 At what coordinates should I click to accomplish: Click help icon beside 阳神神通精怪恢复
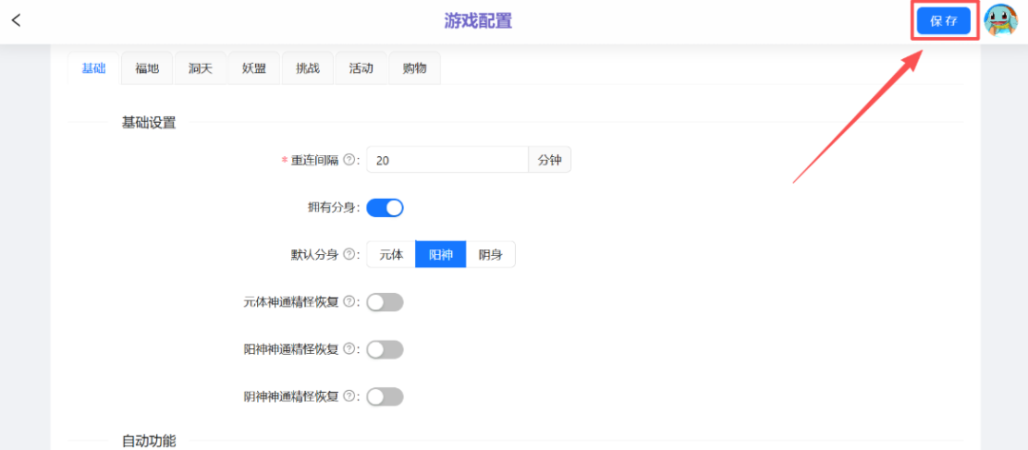[x=348, y=349]
